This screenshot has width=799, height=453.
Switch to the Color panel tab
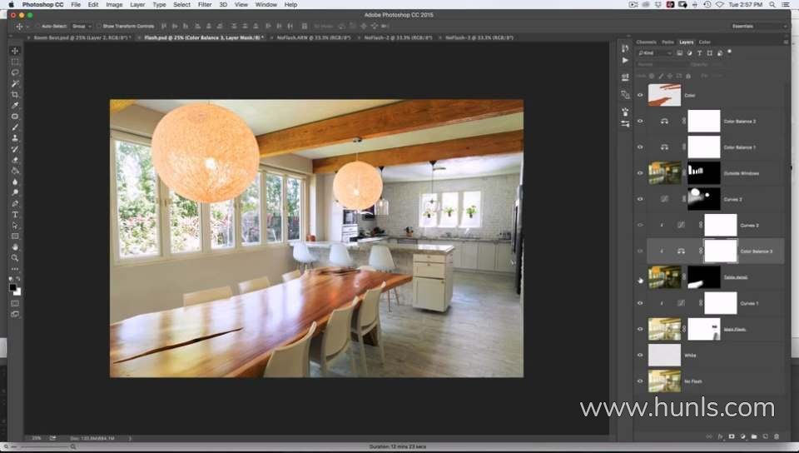point(705,42)
